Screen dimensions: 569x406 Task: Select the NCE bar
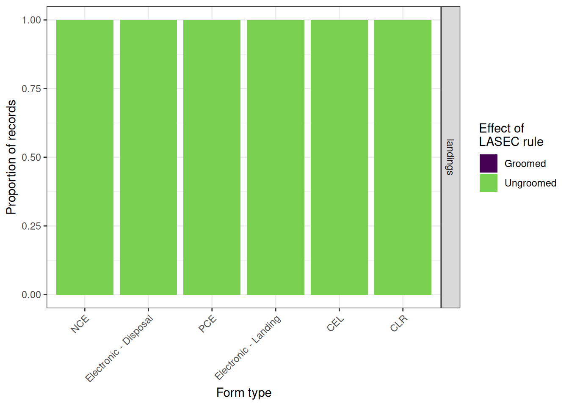click(85, 157)
